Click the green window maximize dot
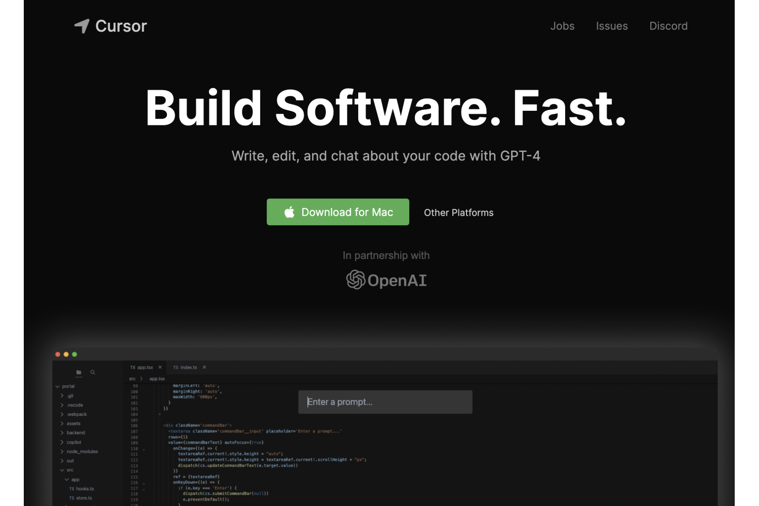 pos(74,354)
